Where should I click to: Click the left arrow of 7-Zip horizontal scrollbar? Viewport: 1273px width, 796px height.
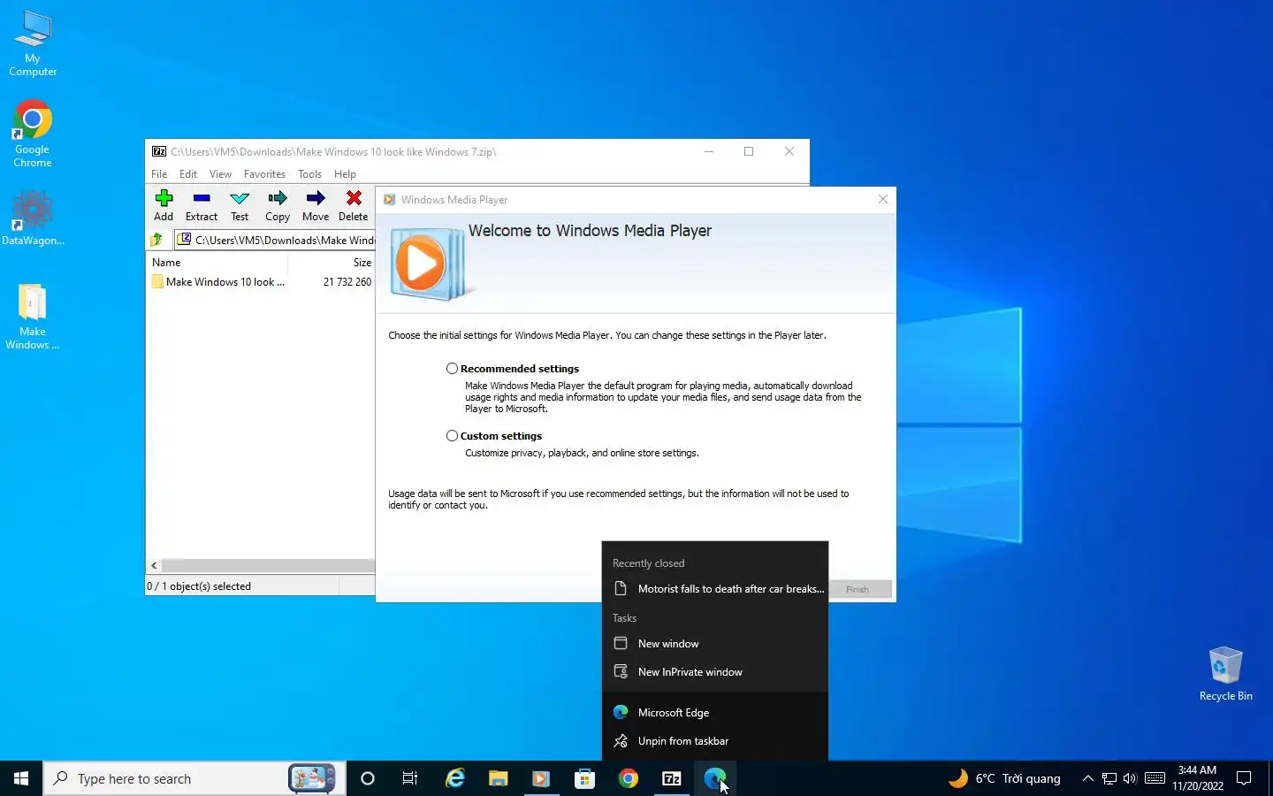(x=154, y=565)
